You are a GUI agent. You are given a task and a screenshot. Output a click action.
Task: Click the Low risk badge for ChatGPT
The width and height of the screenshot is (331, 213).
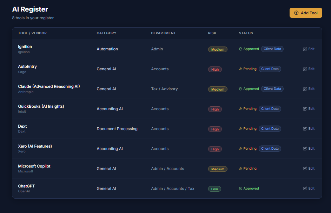click(x=214, y=189)
